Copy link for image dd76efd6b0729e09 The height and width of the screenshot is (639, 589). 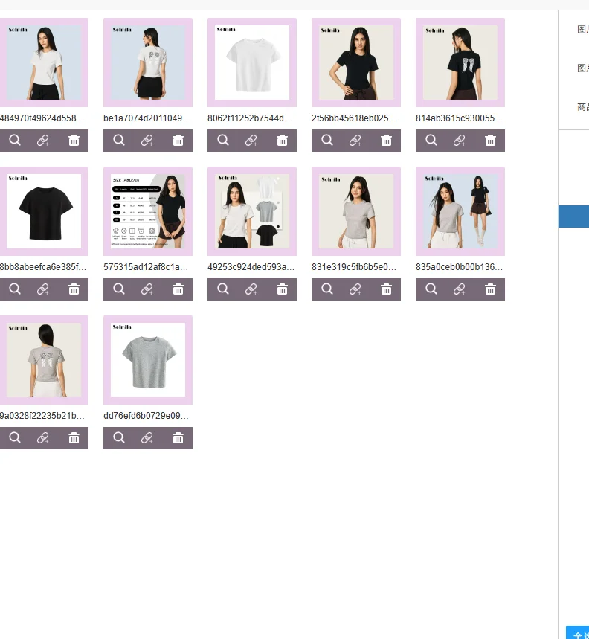pos(147,438)
